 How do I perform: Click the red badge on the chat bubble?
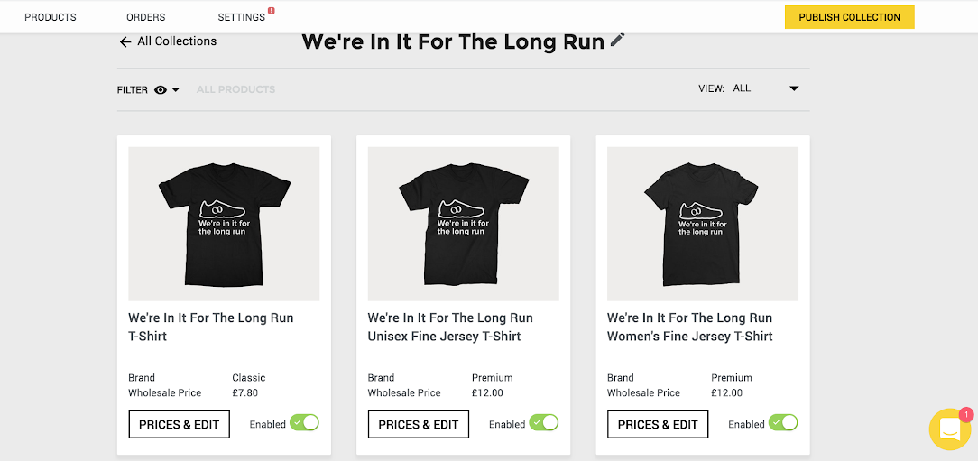coord(965,414)
